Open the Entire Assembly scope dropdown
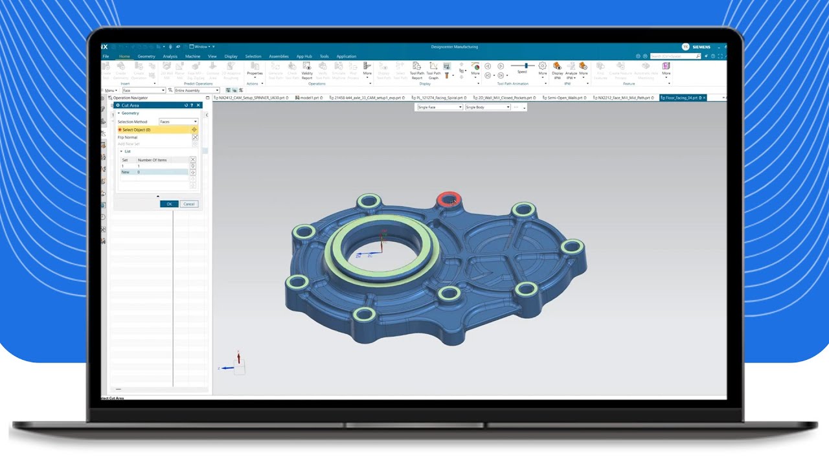 [x=197, y=90]
